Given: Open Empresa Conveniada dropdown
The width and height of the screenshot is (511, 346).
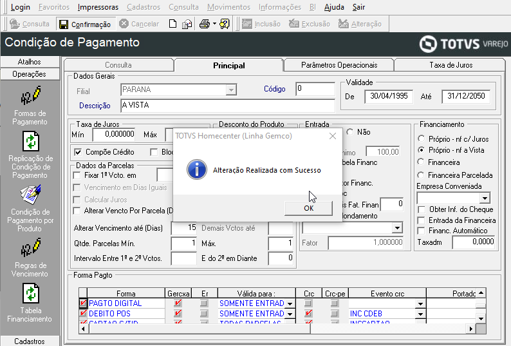Looking at the screenshot, I should point(485,198).
